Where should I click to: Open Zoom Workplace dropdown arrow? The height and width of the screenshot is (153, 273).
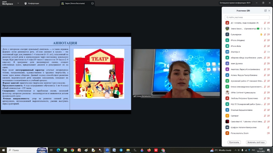click(x=18, y=3)
